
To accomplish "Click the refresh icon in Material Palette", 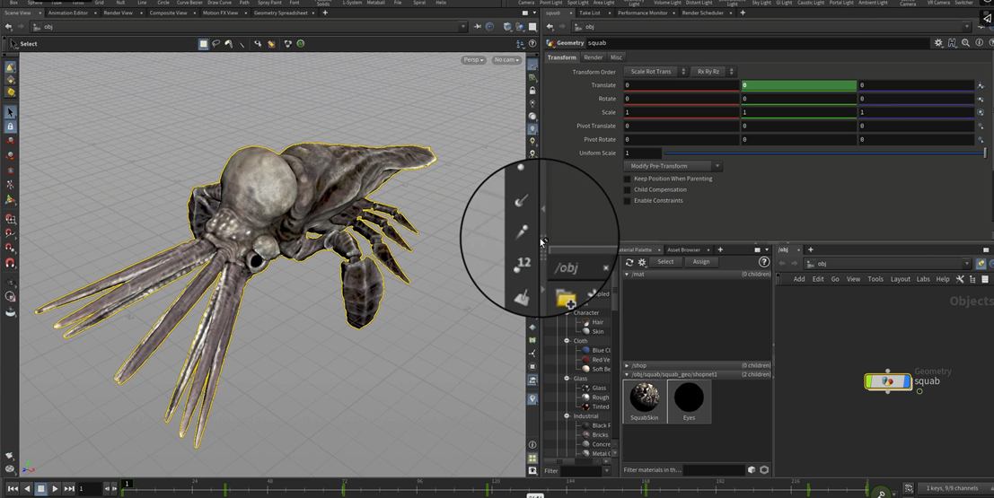I will click(629, 262).
